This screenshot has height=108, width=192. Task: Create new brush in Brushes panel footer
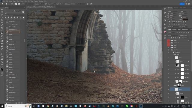coord(19,103)
